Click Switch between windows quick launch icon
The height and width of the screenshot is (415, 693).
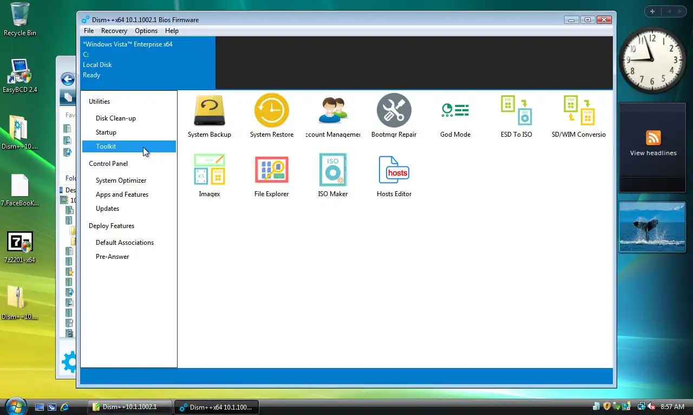point(52,407)
